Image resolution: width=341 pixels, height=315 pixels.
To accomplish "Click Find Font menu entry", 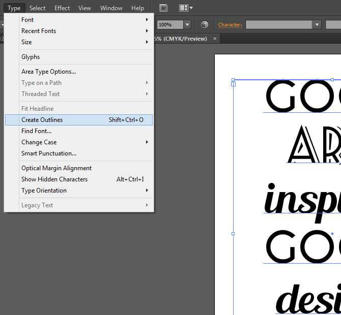I will click(x=36, y=131).
